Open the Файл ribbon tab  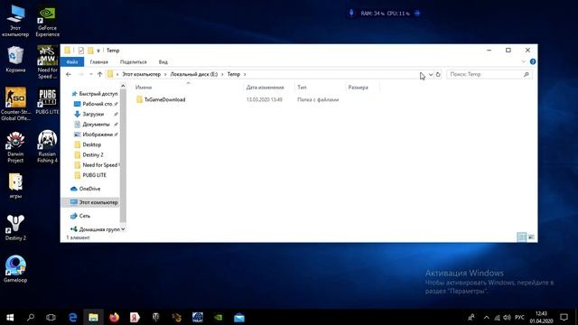point(72,62)
